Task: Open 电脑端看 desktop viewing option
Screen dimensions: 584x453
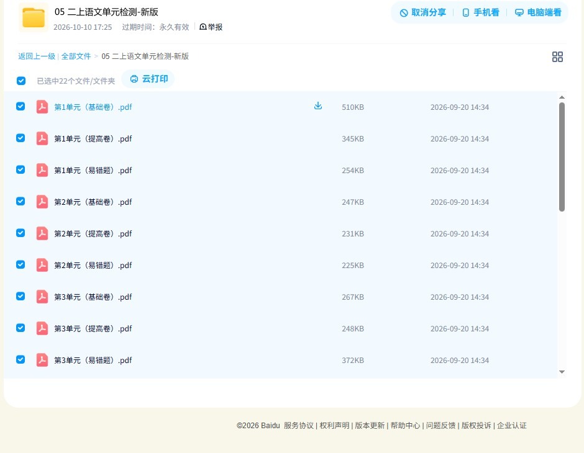Action: [x=538, y=12]
